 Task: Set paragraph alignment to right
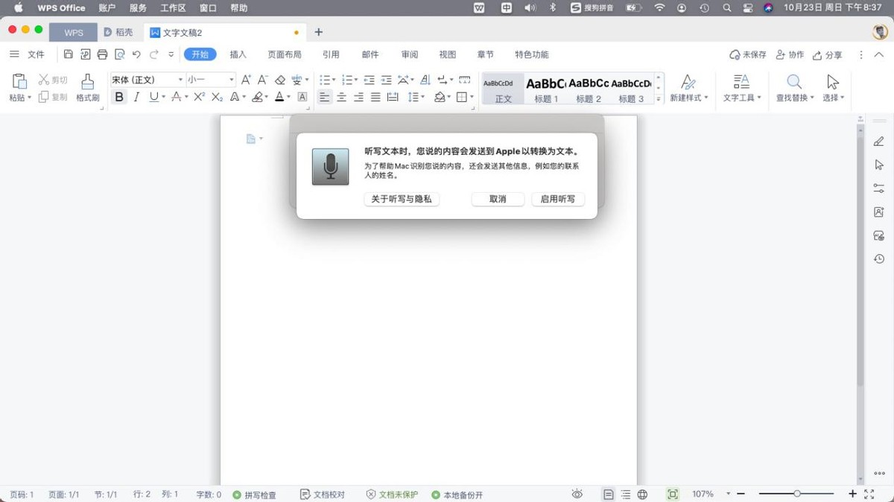358,97
